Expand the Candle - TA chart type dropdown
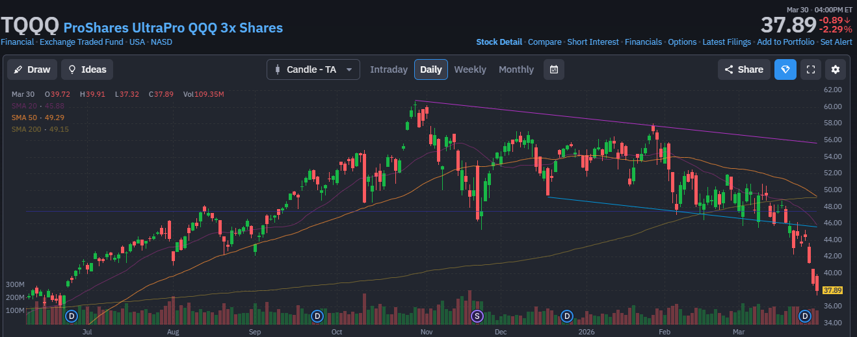The height and width of the screenshot is (337, 857). coord(313,69)
